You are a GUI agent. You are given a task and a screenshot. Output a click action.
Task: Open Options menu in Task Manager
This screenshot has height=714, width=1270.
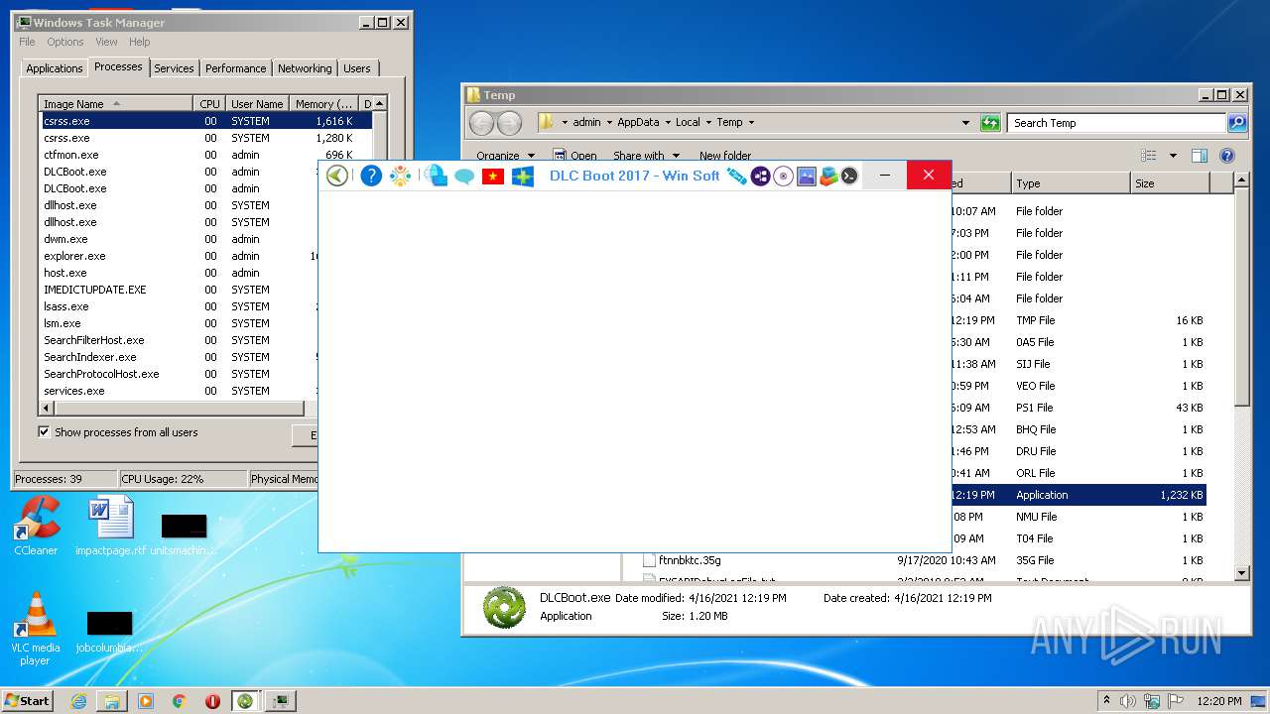tap(65, 42)
